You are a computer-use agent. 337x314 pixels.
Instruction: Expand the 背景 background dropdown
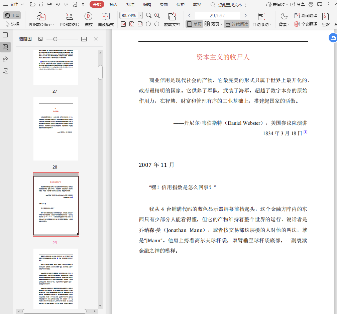click(285, 24)
